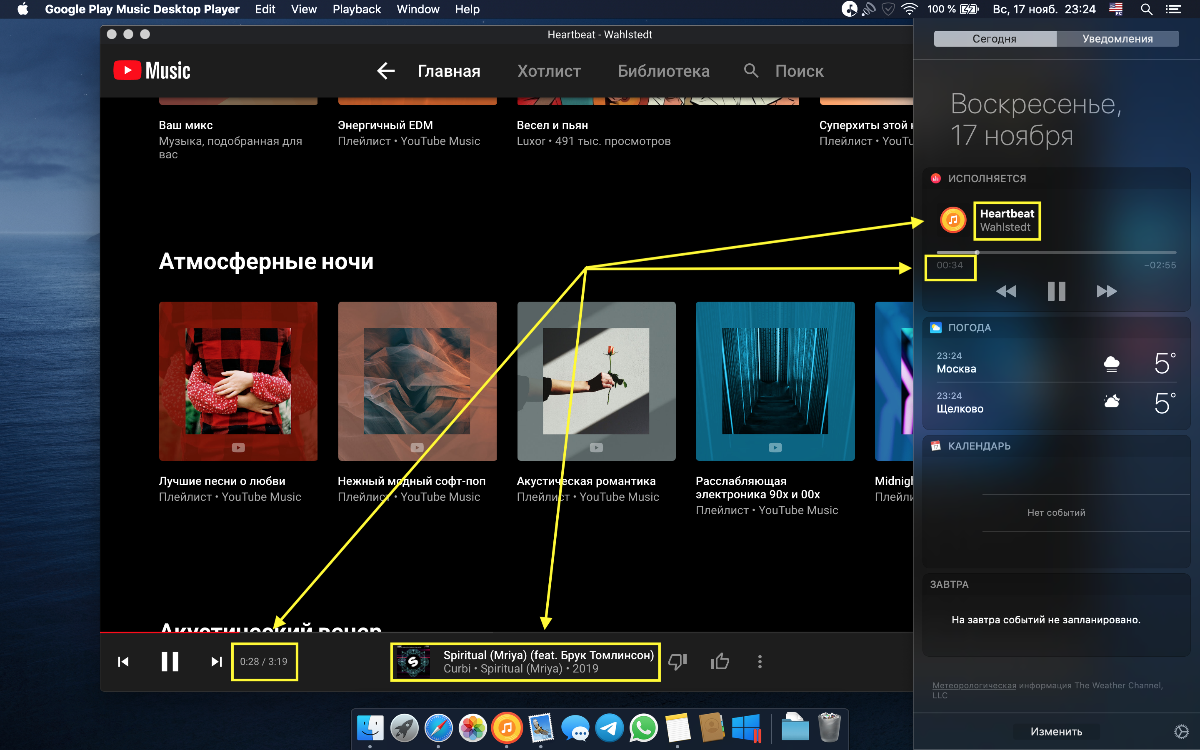Open the Playback menu in menu bar

click(x=357, y=9)
